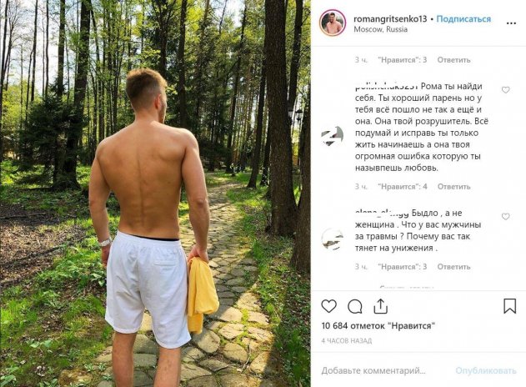Open the romangritsenko13 username link
This screenshot has height=387, width=526.
pos(390,18)
